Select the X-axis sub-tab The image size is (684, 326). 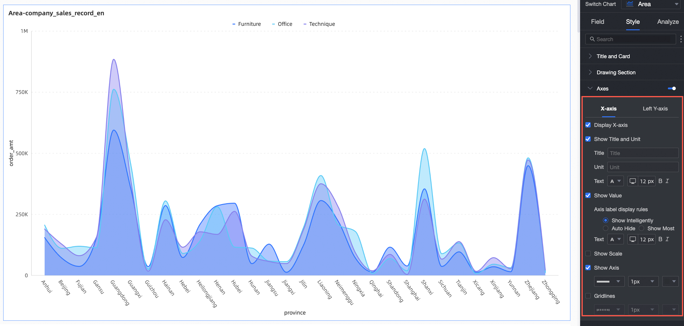click(608, 109)
